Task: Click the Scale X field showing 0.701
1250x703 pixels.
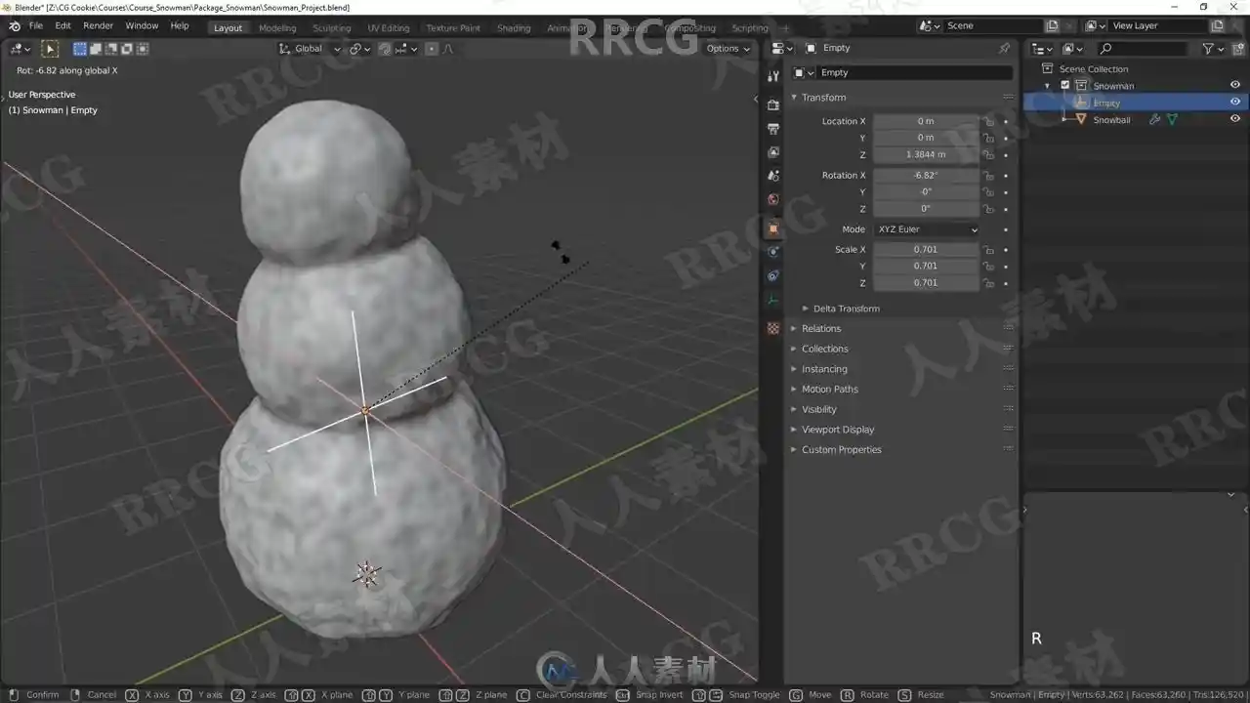Action: click(x=925, y=250)
